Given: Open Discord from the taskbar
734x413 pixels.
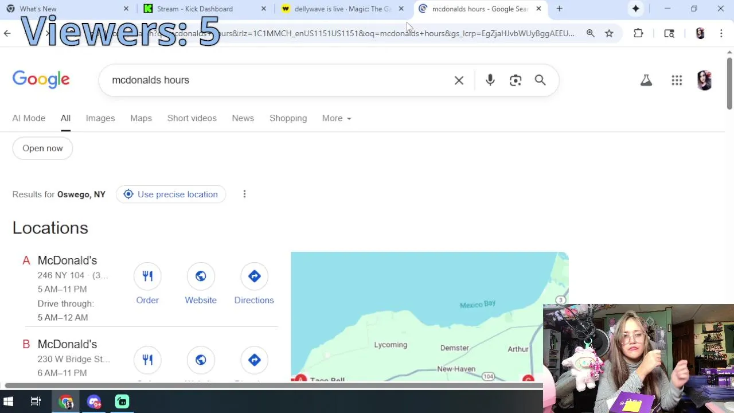Looking at the screenshot, I should (94, 402).
